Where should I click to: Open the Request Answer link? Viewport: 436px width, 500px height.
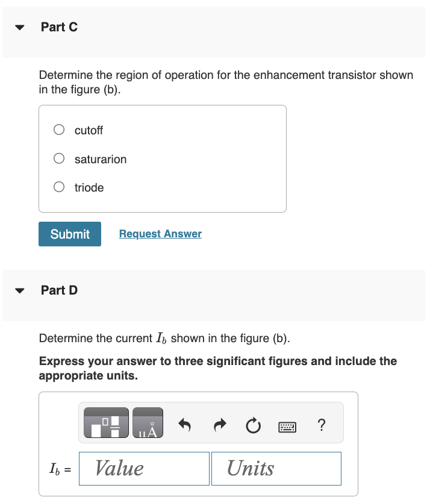(160, 234)
